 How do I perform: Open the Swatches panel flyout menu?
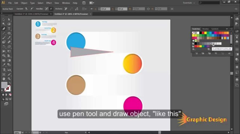click(231, 29)
